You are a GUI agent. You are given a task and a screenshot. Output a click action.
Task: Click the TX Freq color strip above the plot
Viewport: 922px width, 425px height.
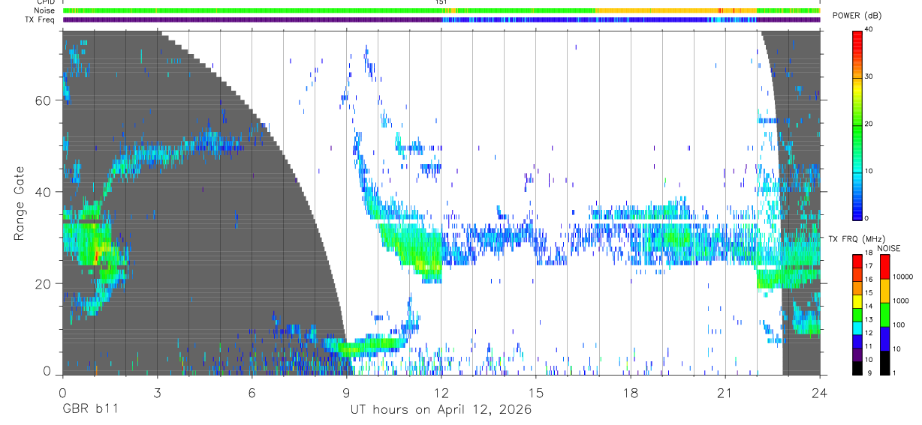pos(441,19)
